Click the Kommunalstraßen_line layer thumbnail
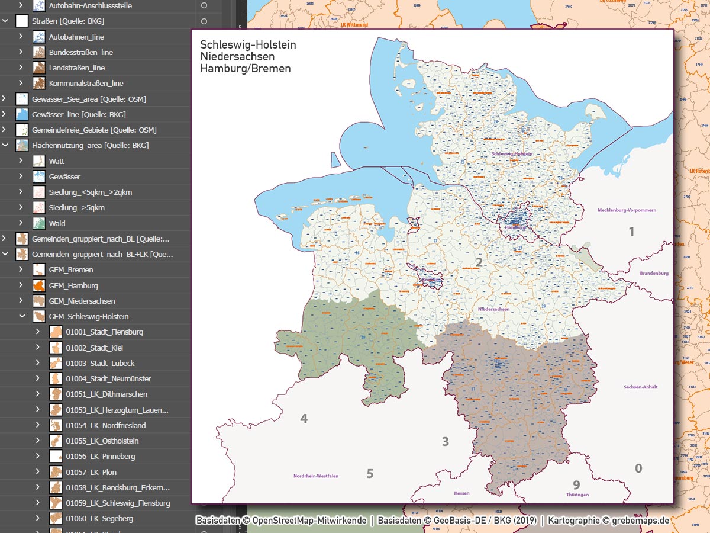Screen dimensions: 710x533 (38, 83)
